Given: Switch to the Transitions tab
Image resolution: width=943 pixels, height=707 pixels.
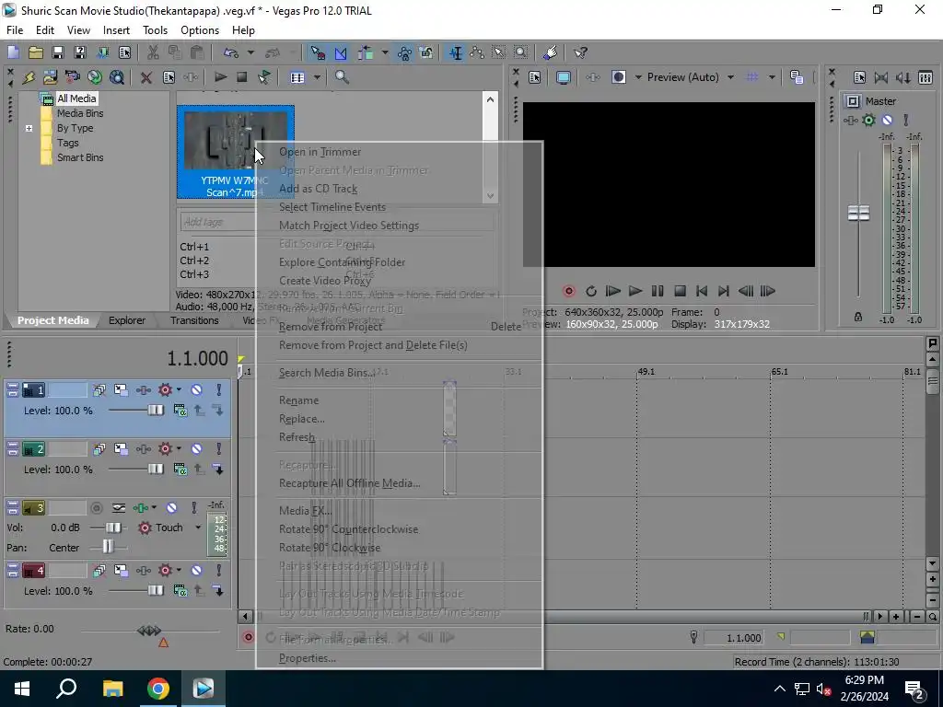Looking at the screenshot, I should pos(194,320).
